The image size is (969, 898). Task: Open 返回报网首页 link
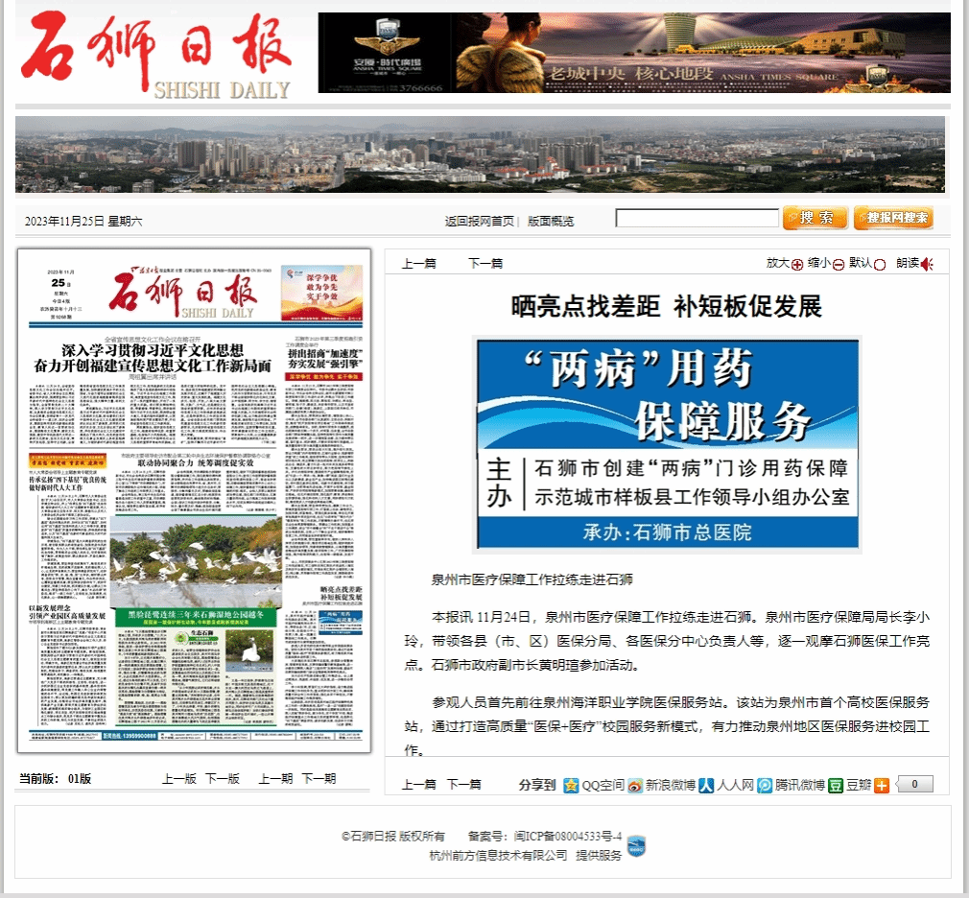coord(479,221)
